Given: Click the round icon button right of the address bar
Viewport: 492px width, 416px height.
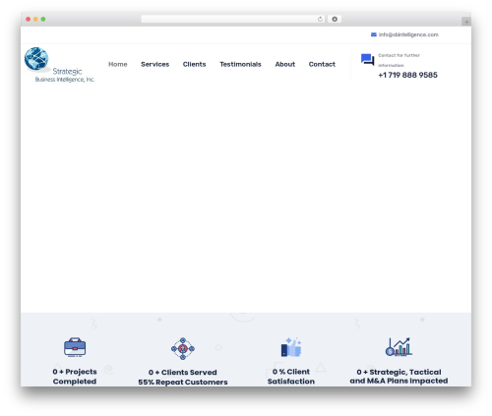Looking at the screenshot, I should 335,19.
